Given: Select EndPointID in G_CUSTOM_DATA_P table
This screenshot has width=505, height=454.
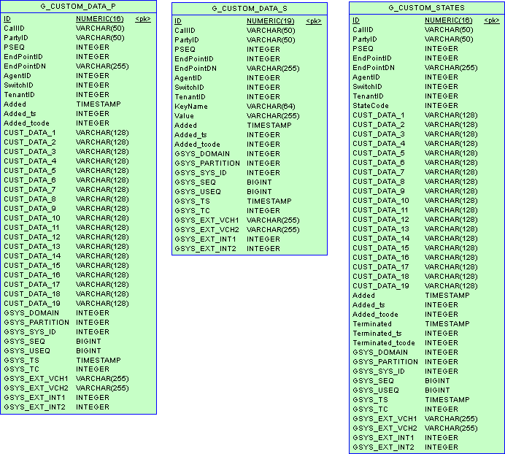Looking at the screenshot, I should tap(23, 57).
